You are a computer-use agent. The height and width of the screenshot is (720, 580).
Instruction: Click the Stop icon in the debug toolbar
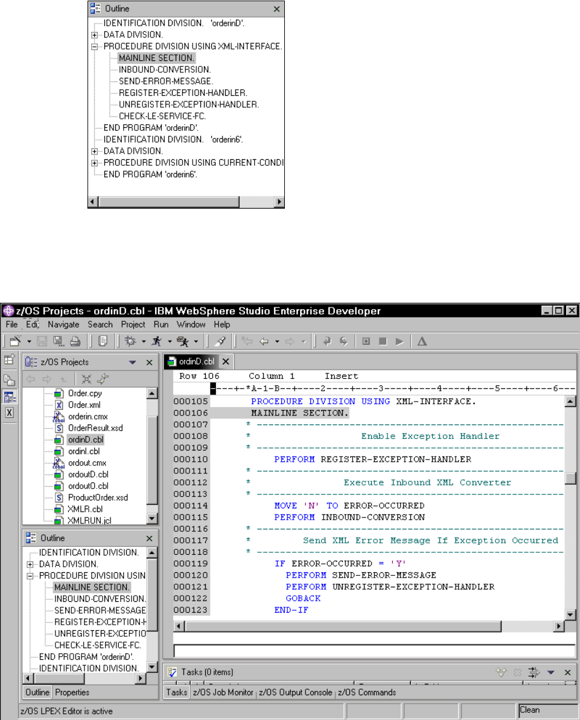tap(383, 341)
